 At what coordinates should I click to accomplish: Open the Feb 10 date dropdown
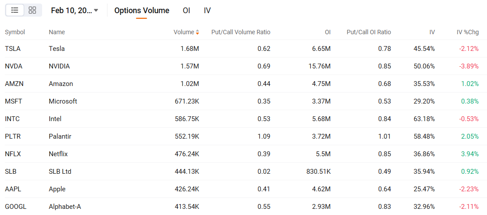[x=75, y=10]
